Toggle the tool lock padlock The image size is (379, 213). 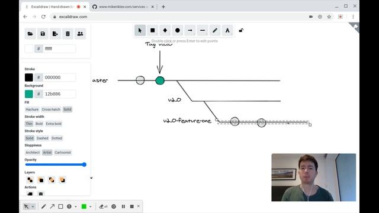pos(241,30)
